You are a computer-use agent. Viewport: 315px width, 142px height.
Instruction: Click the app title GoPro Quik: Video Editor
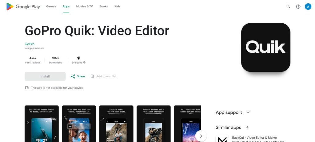coord(97,31)
